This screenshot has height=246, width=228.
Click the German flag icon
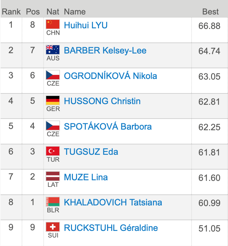pos(53,100)
